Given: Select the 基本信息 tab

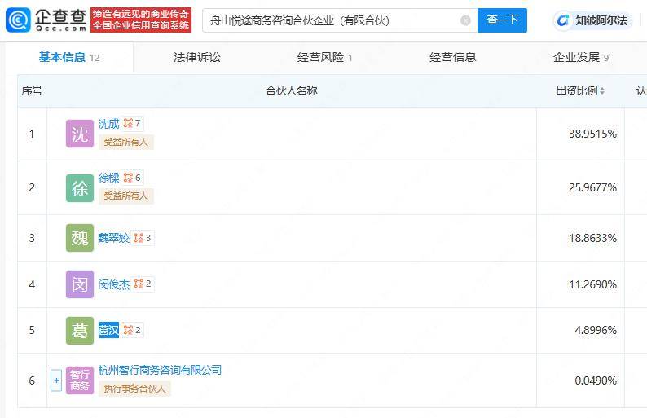Looking at the screenshot, I should coord(68,57).
